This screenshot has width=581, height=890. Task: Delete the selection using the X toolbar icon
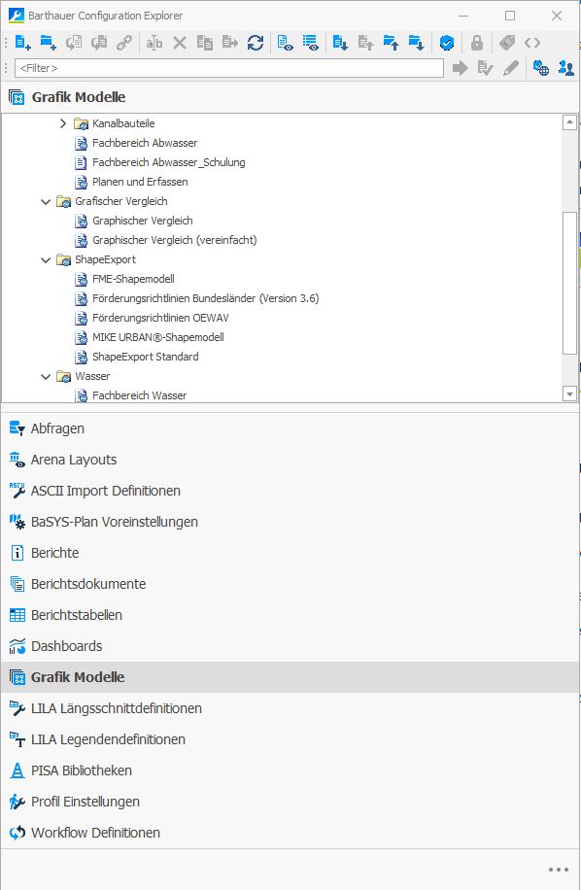[x=177, y=43]
